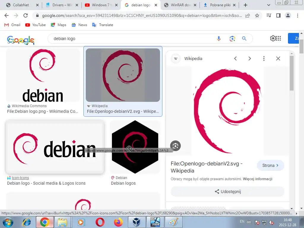
Task: Click the muted volume tray icon
Action: pos(271,223)
